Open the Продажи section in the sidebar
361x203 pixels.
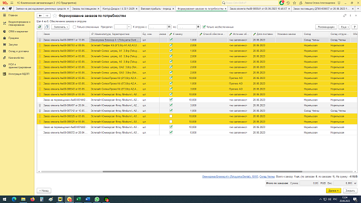tap(14, 38)
